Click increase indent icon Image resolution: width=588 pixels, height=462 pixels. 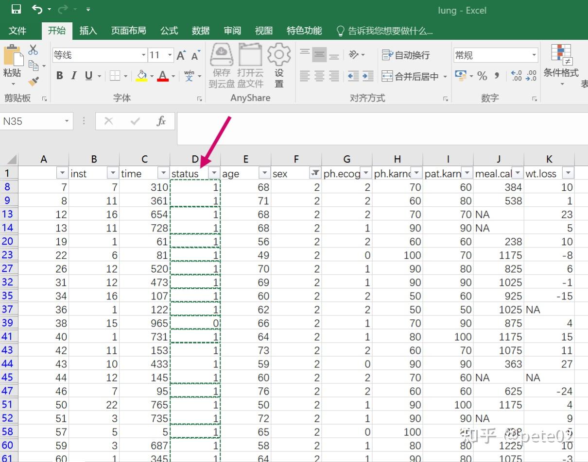[368, 76]
